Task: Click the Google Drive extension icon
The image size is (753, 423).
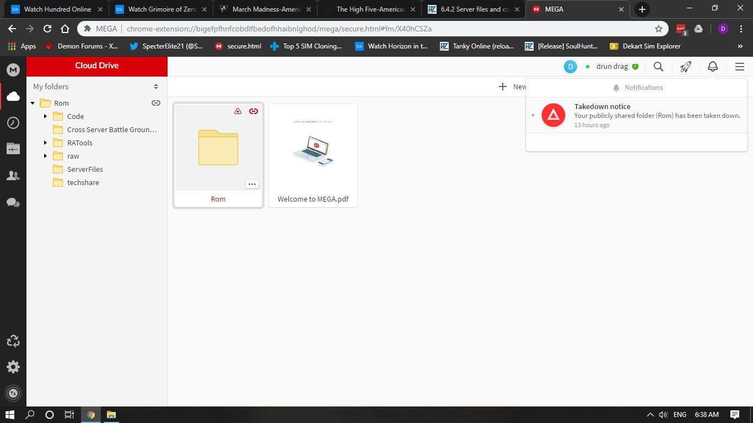Action: pos(698,29)
